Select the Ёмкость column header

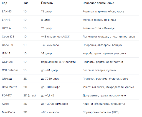[x=47, y=3]
